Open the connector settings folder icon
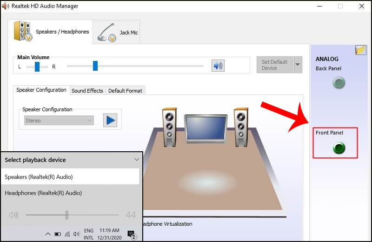Viewport: 372px width, 242px height. pos(361,50)
